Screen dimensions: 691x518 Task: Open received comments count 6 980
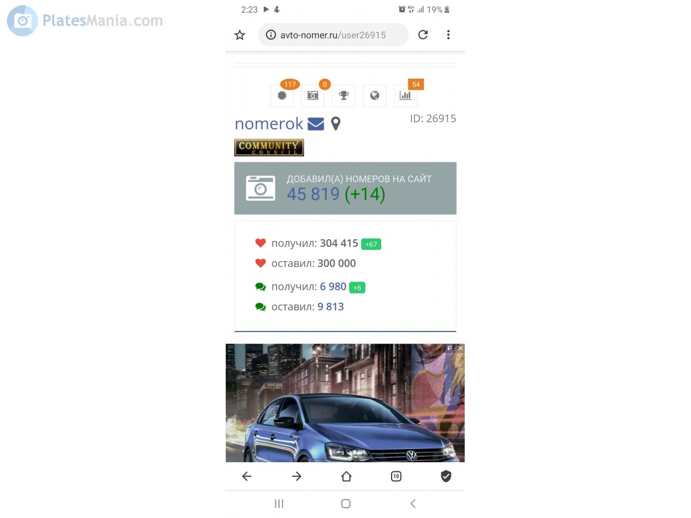(333, 287)
